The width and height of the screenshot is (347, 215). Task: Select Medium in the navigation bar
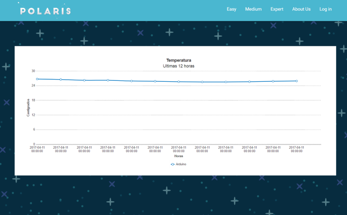point(253,9)
